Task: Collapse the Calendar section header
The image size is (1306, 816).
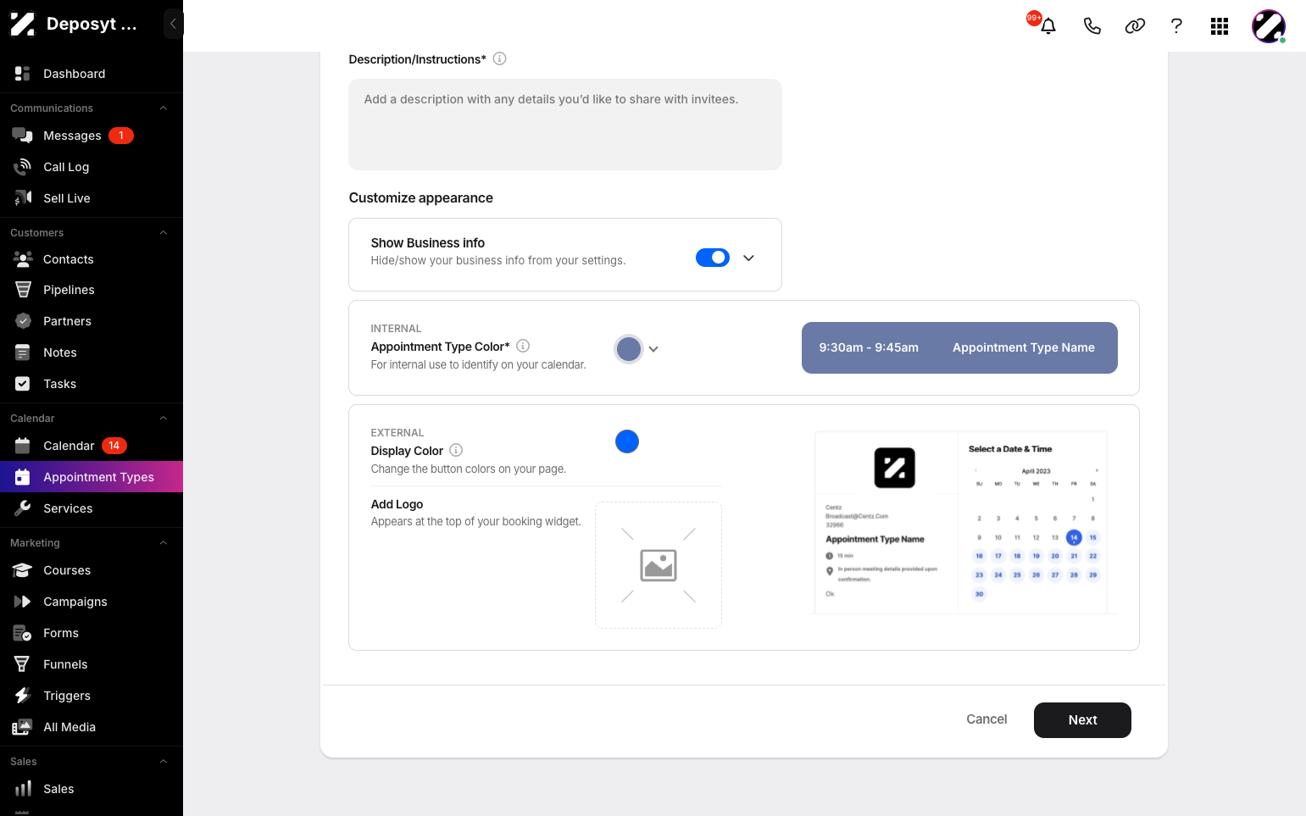Action: [x=164, y=419]
